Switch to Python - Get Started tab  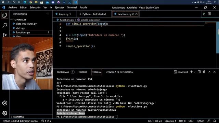coord(94,14)
